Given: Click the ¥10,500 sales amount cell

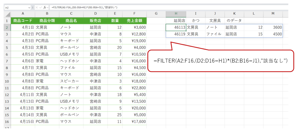Looking at the screenshot, I should point(134,54).
